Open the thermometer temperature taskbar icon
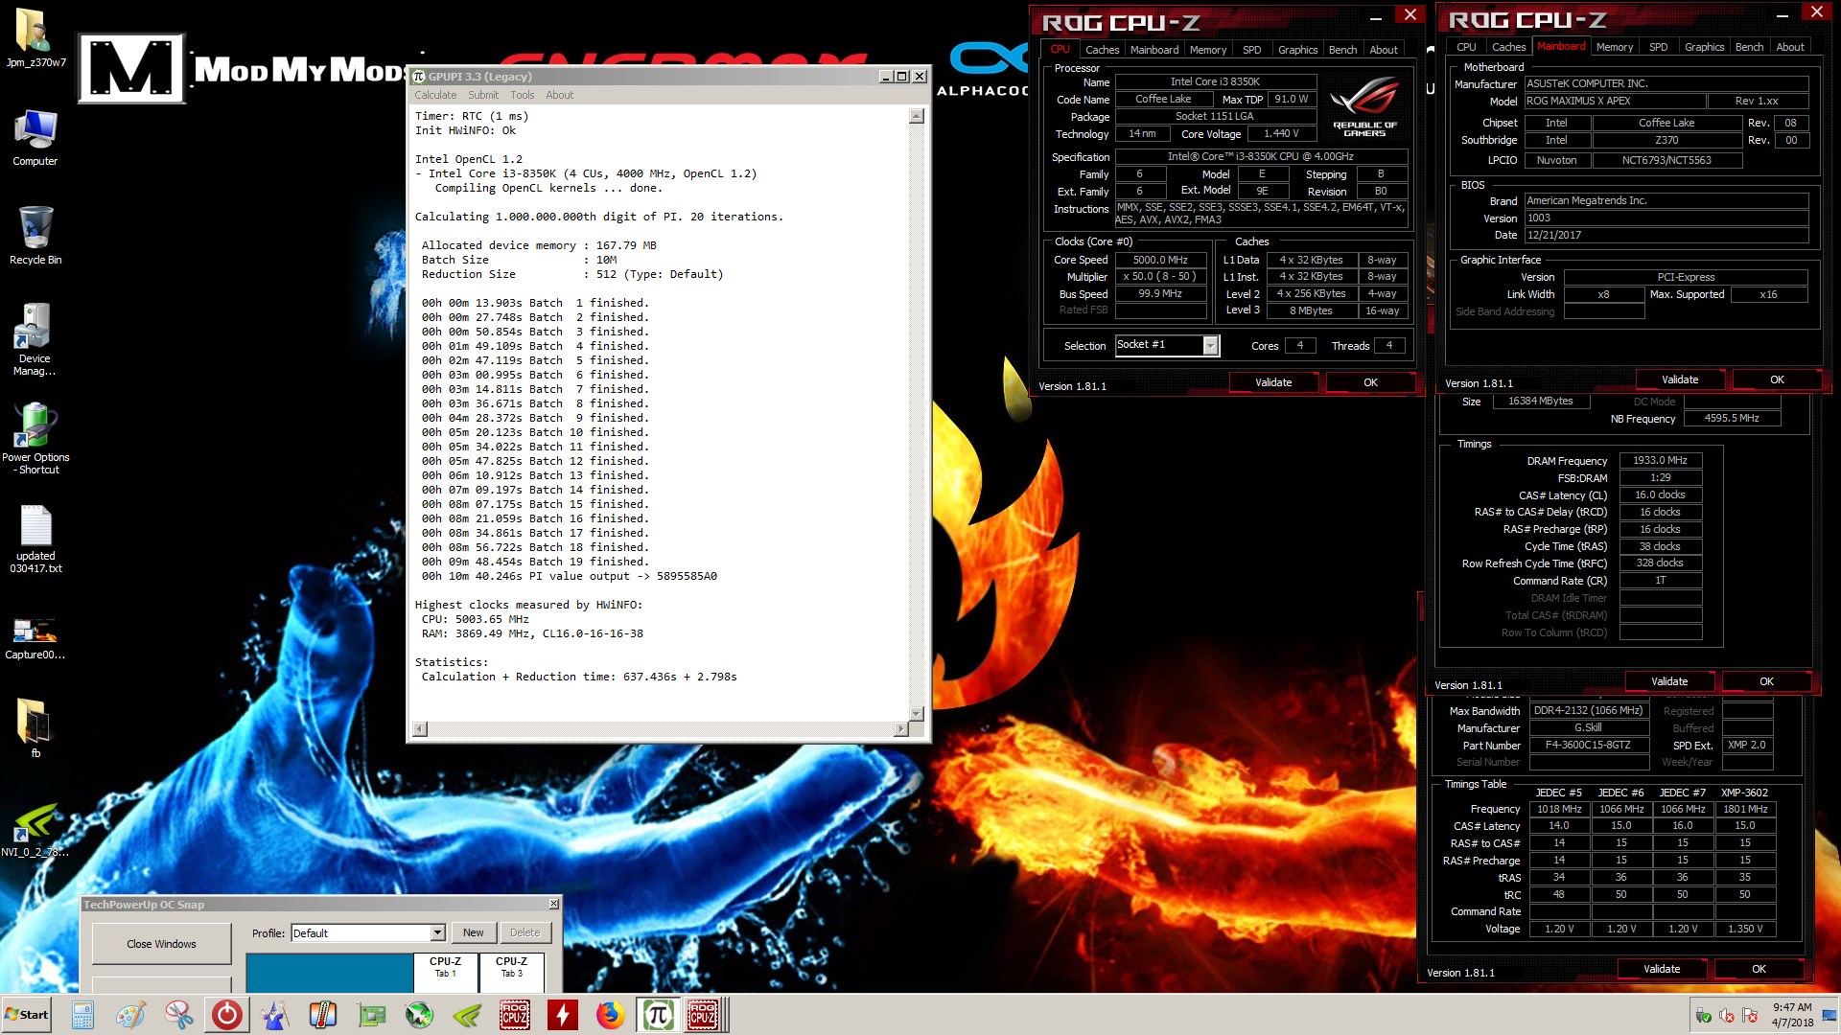This screenshot has width=1841, height=1035. [x=323, y=1015]
